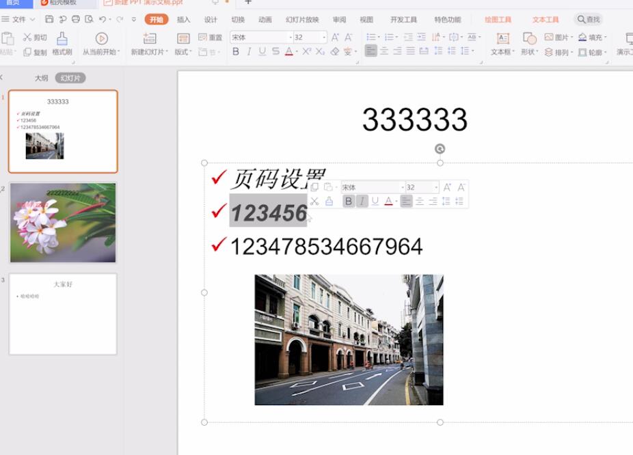Toggle Strikethrough in the ribbon
Viewport: 633px width, 455px height.
click(x=275, y=51)
